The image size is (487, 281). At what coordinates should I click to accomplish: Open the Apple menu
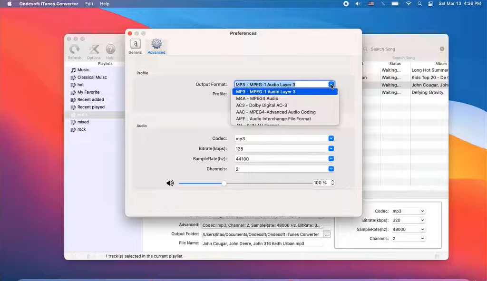click(x=10, y=4)
